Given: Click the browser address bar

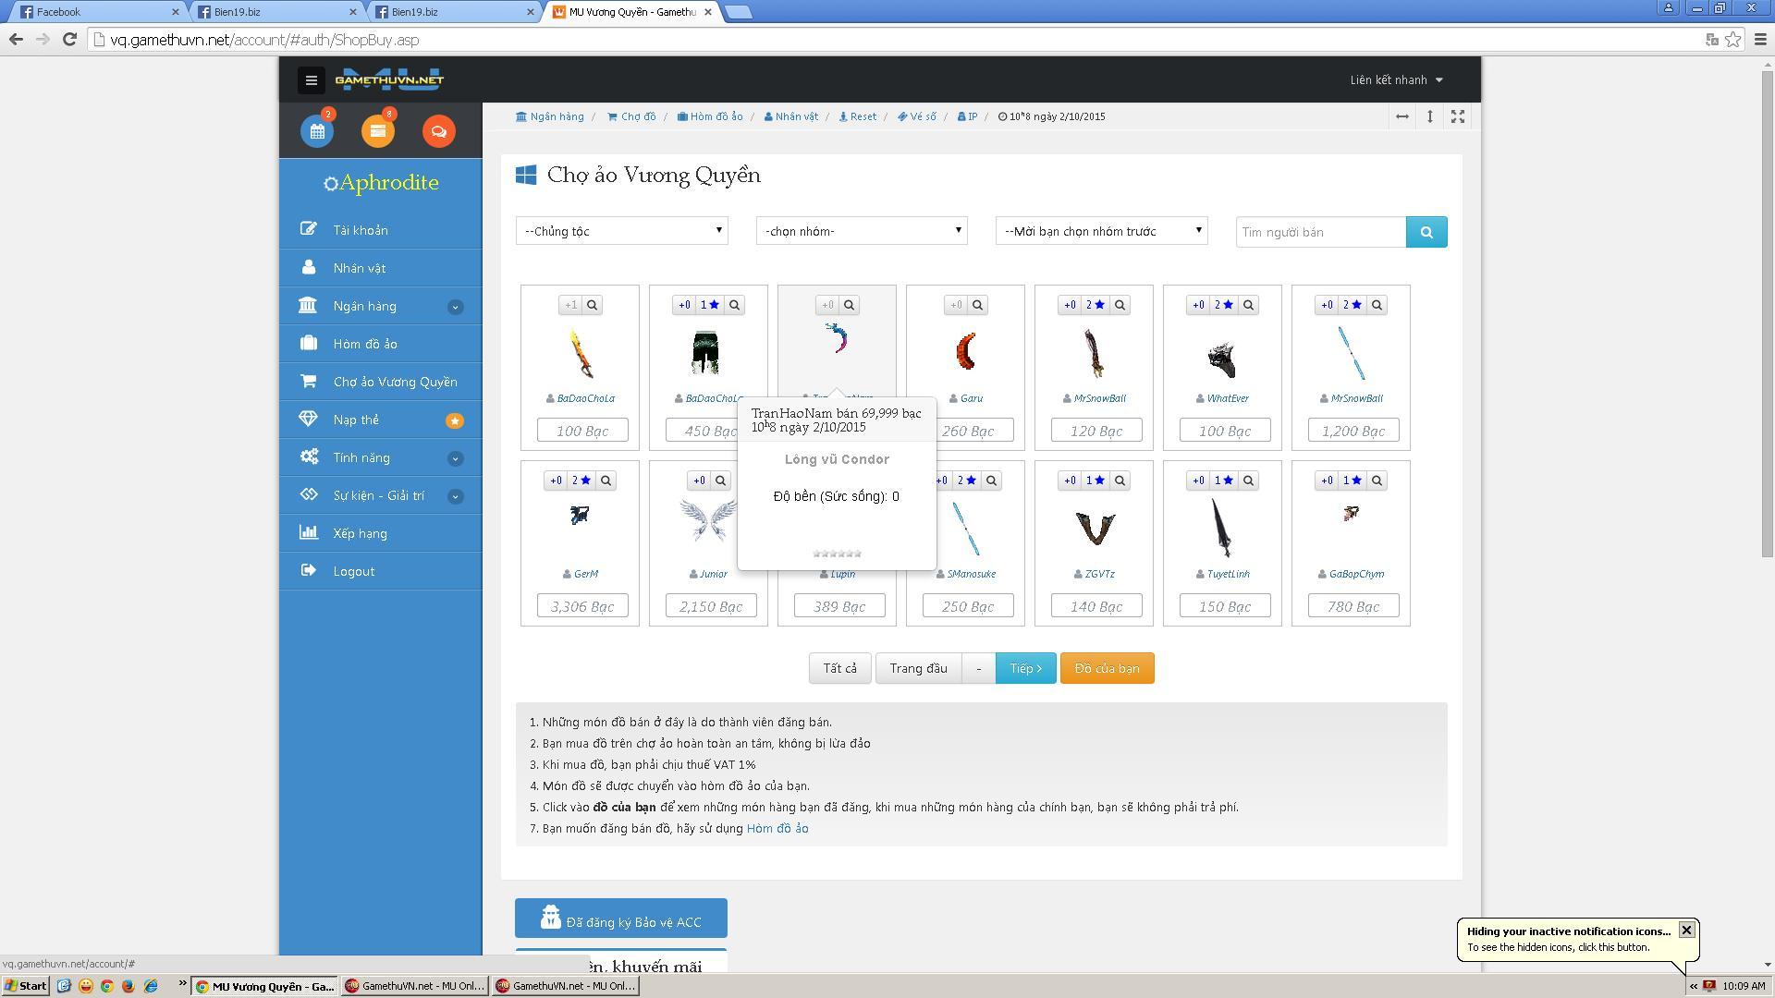Looking at the screenshot, I should click(897, 40).
